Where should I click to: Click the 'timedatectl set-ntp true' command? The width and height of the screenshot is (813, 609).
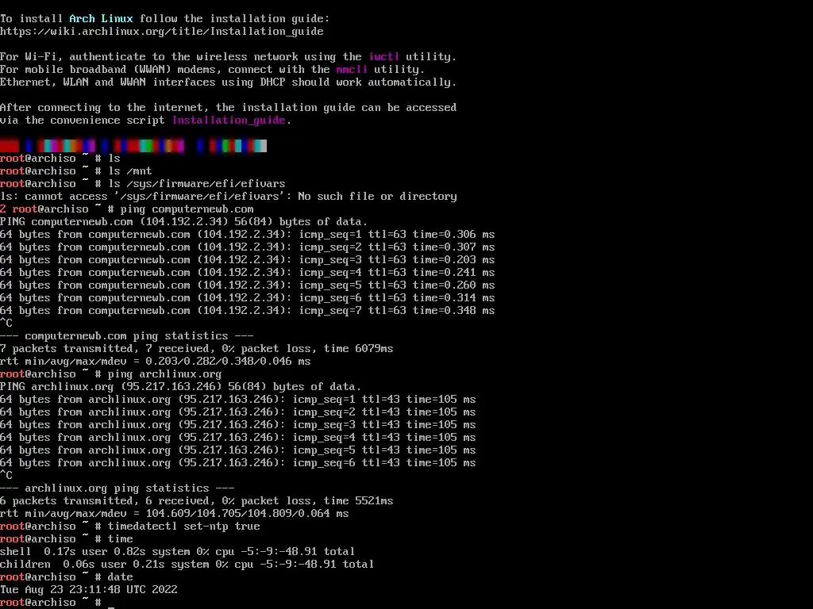point(183,527)
